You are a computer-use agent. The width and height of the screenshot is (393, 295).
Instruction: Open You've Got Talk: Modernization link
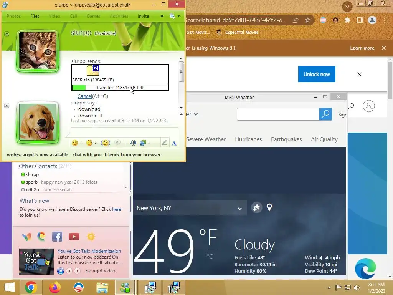[x=89, y=251]
